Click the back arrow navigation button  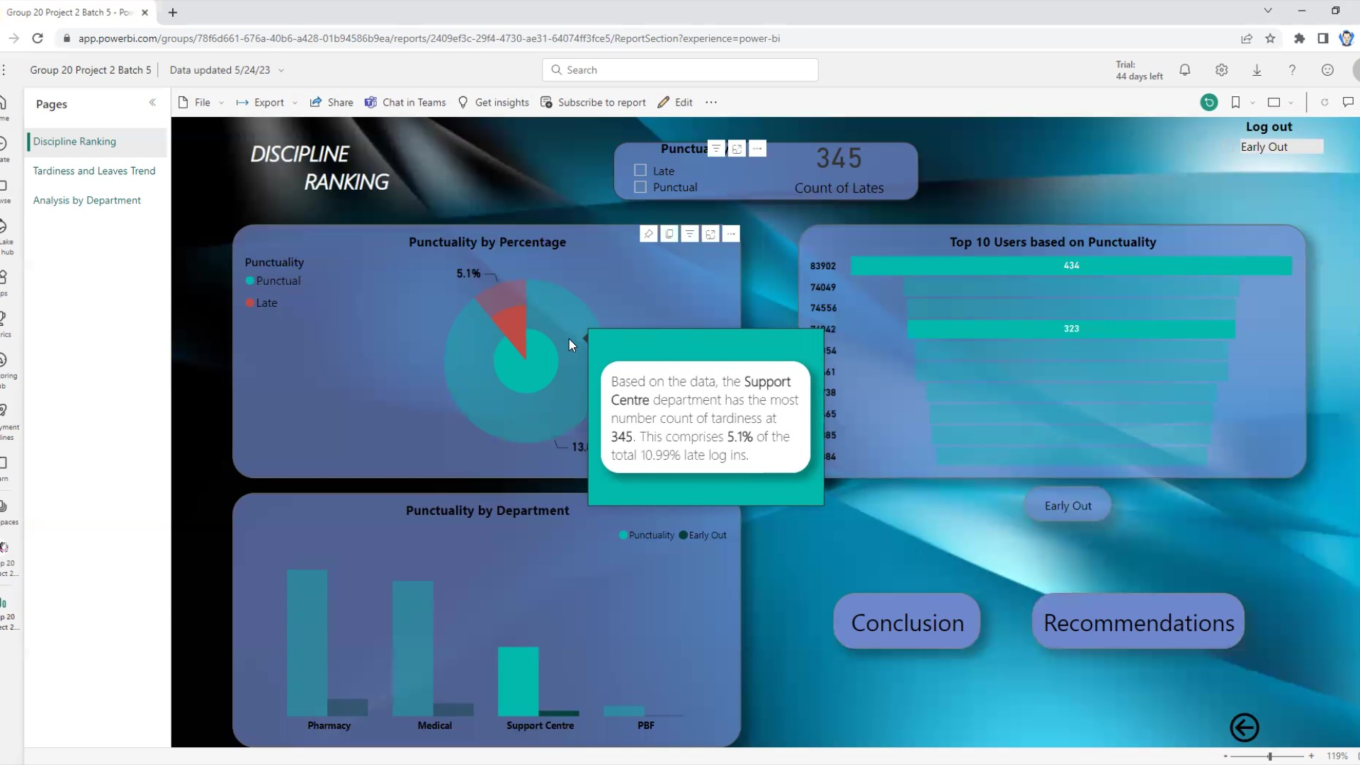click(x=1244, y=727)
